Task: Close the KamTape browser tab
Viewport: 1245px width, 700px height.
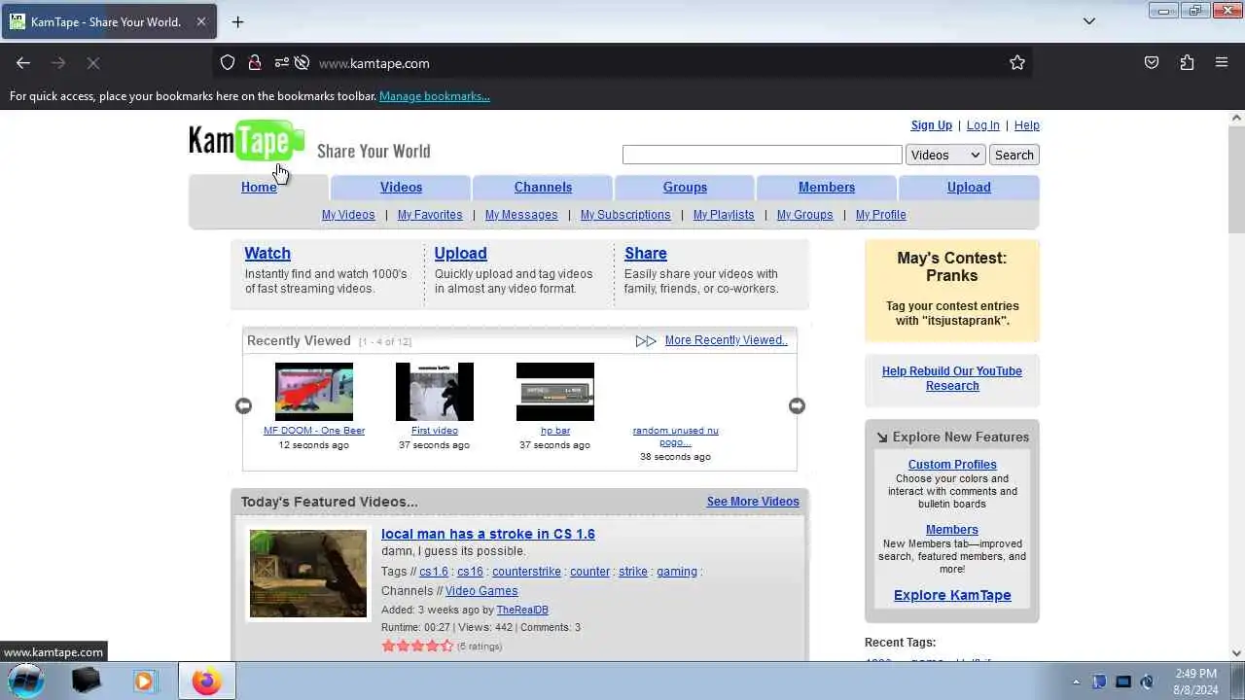Action: click(x=201, y=21)
